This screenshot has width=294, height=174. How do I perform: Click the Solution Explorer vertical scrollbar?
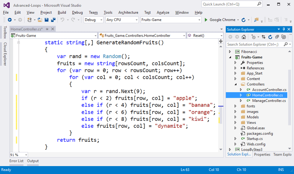point(289,98)
